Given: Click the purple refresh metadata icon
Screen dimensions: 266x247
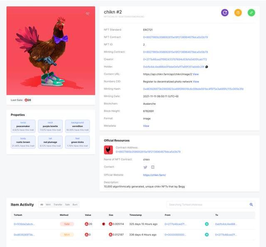Looking at the screenshot, I should tap(224, 12).
